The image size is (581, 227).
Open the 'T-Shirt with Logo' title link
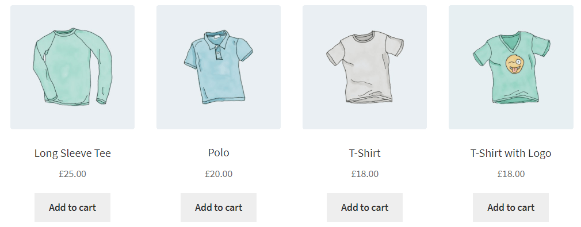tap(511, 153)
